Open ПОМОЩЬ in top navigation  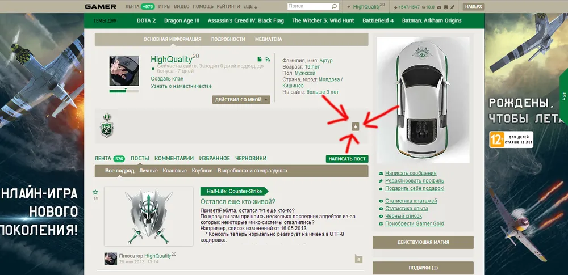pyautogui.click(x=203, y=6)
